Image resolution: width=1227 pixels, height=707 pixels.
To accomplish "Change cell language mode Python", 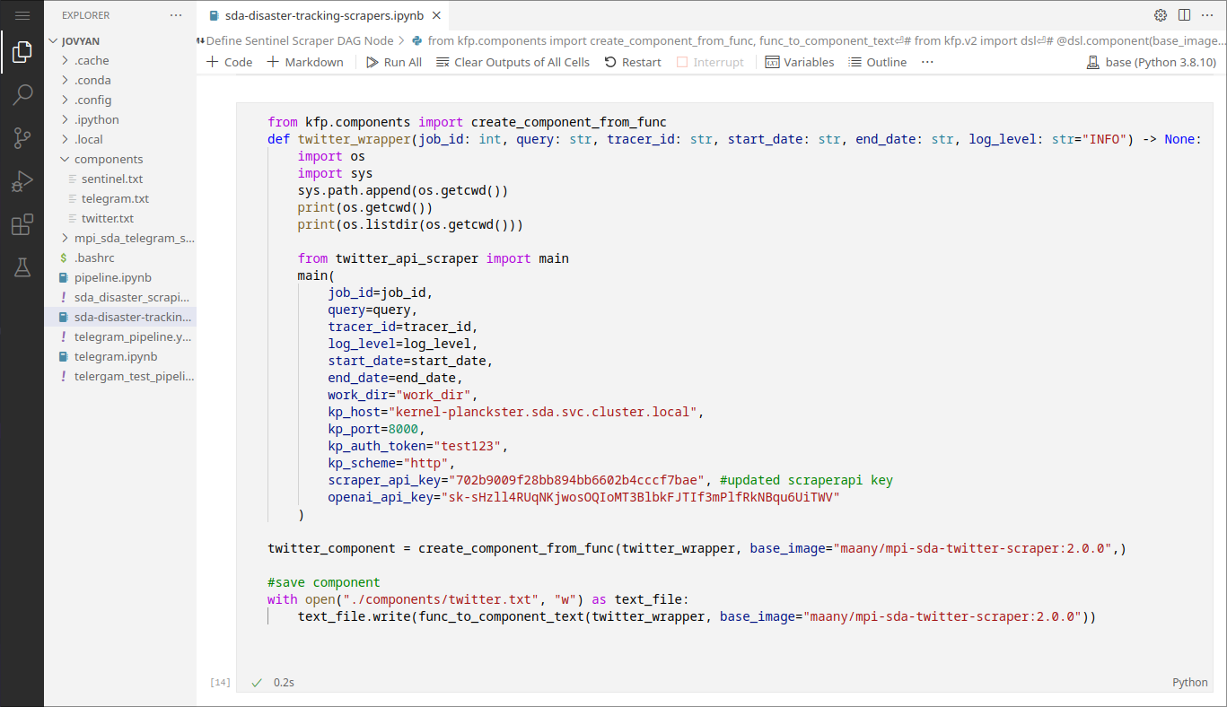I will coord(1190,682).
